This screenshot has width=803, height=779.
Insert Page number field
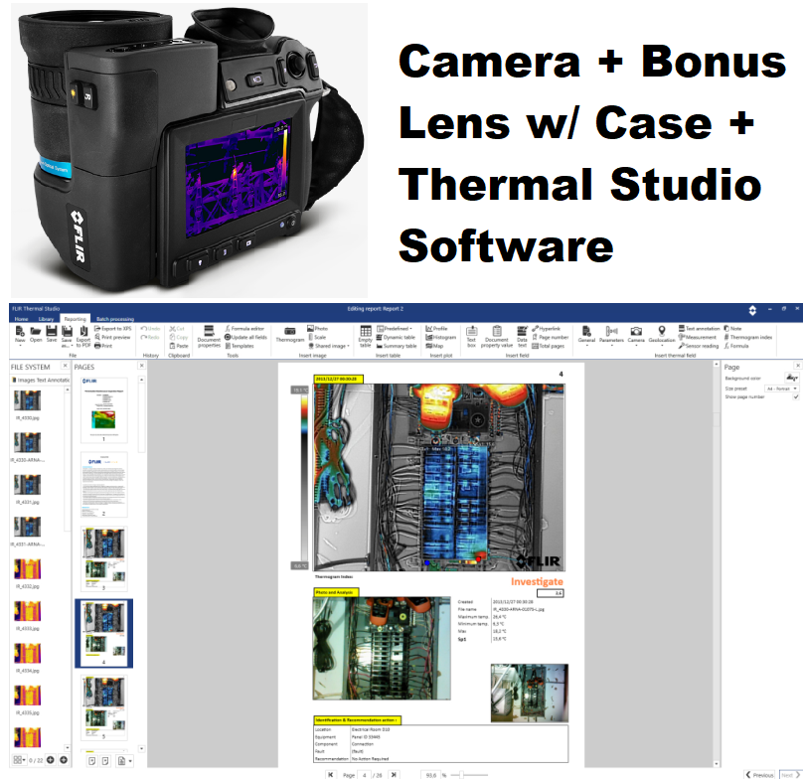[550, 337]
